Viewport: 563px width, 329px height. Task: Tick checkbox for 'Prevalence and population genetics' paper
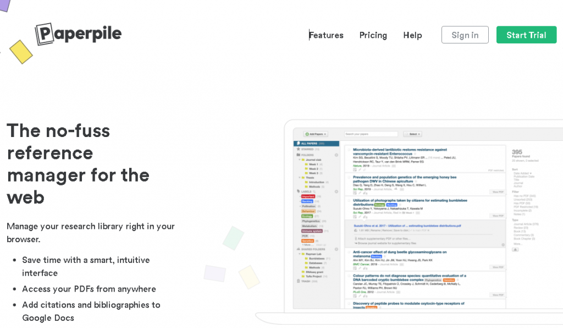pyautogui.click(x=349, y=177)
